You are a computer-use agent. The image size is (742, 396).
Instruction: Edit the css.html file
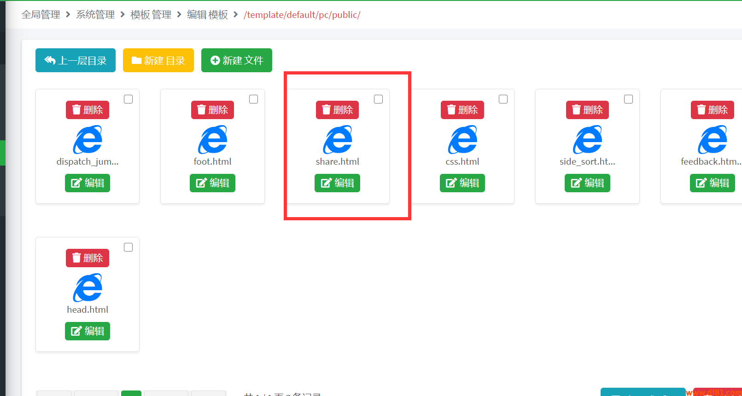(462, 183)
